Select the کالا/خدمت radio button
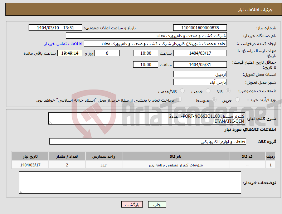Viewport: 282px width, 214px height. coord(183,91)
